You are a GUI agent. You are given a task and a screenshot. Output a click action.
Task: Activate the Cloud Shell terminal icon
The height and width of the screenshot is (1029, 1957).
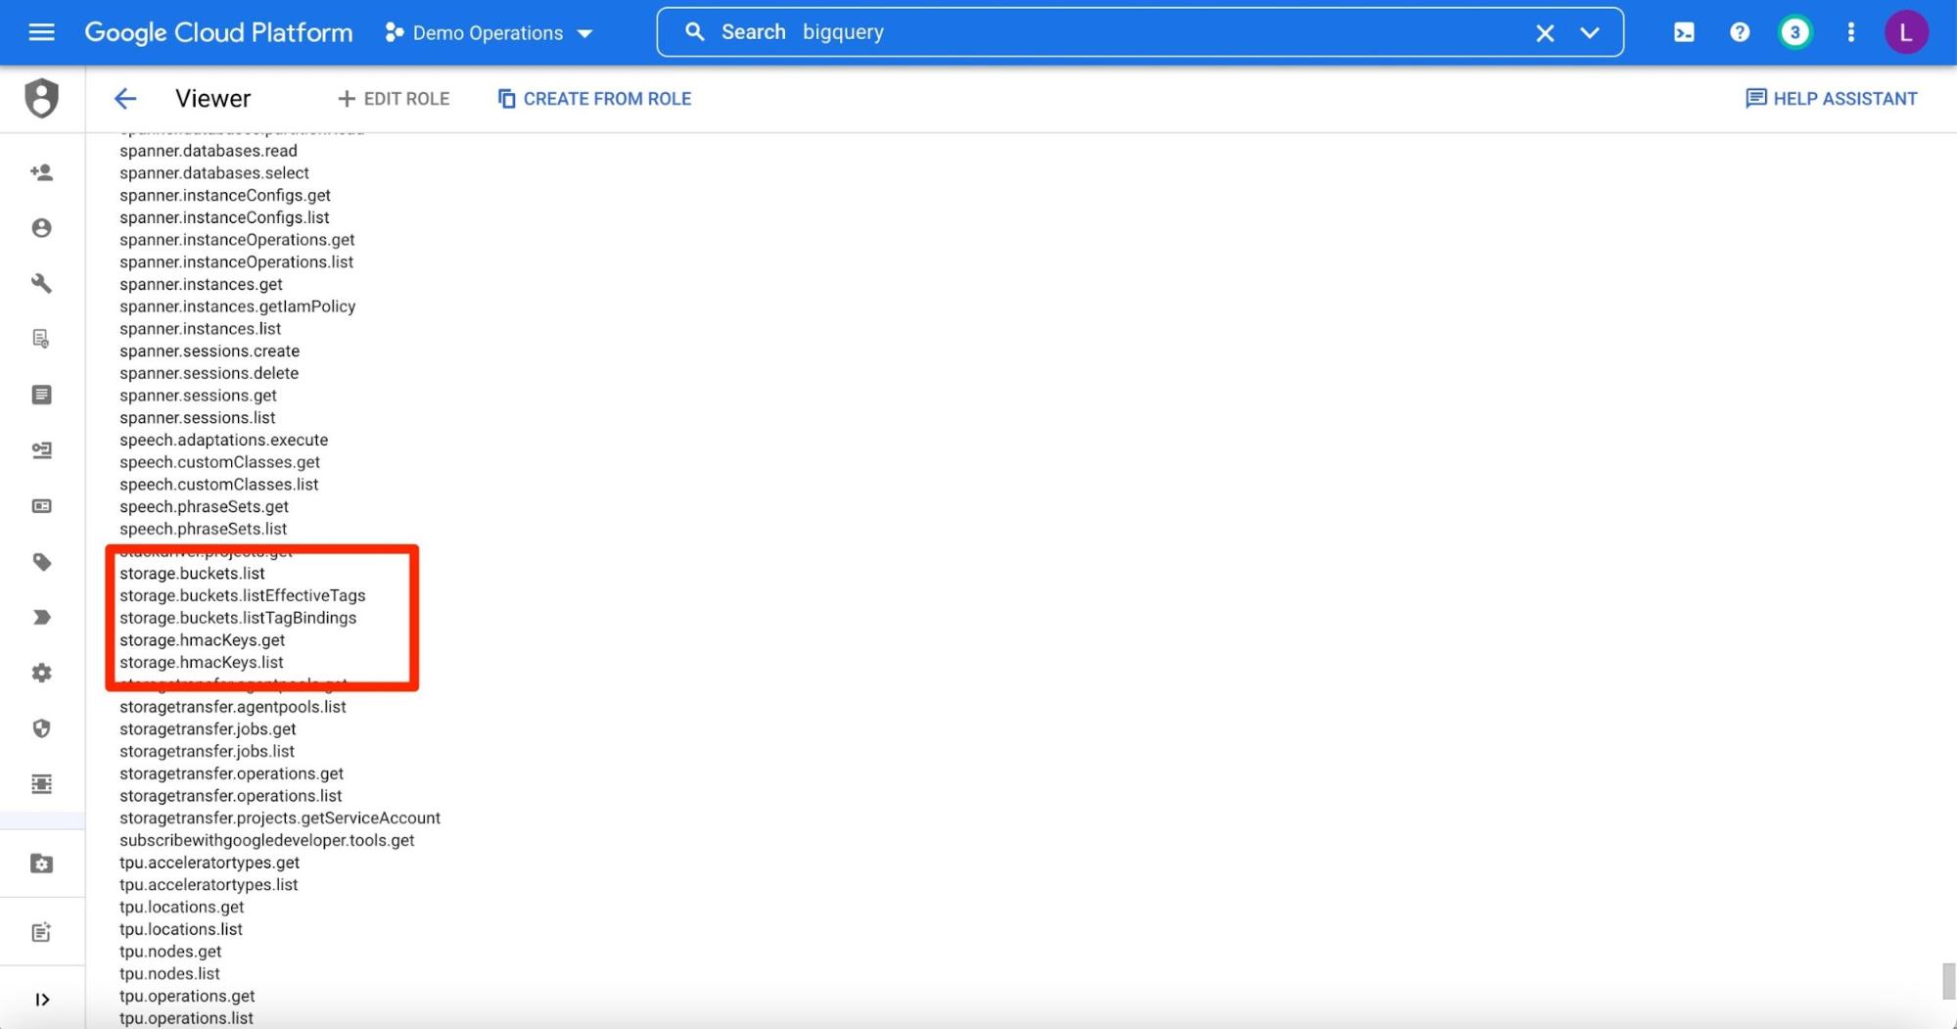tap(1684, 32)
